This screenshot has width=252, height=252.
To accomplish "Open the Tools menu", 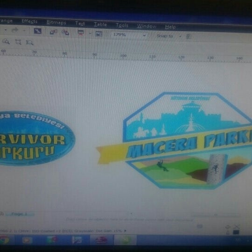I will click(x=122, y=25).
